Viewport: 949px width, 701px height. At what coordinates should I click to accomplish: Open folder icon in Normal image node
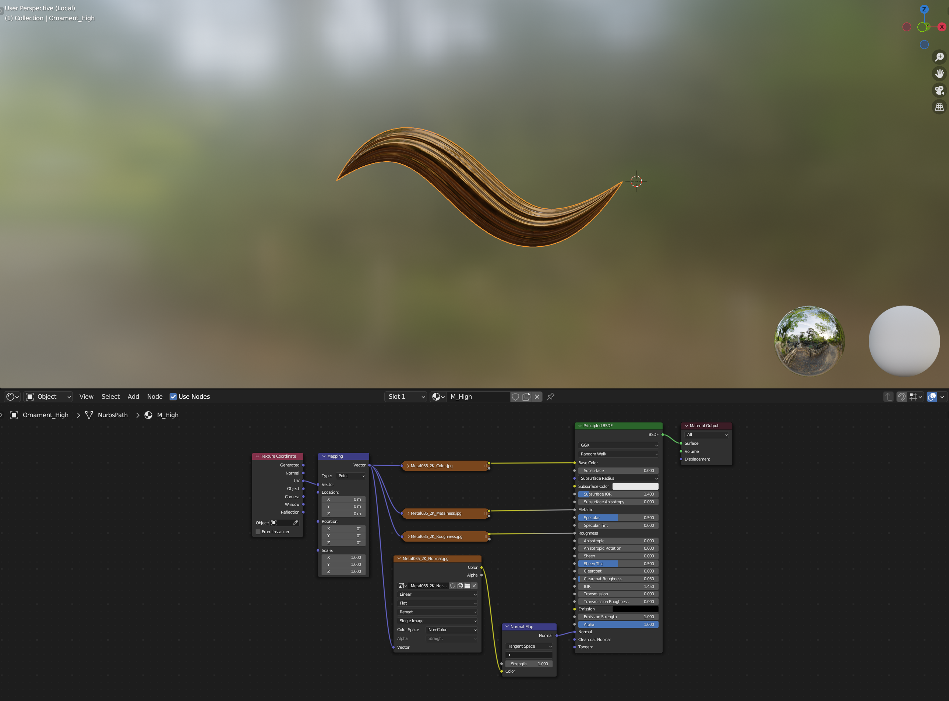coord(467,586)
